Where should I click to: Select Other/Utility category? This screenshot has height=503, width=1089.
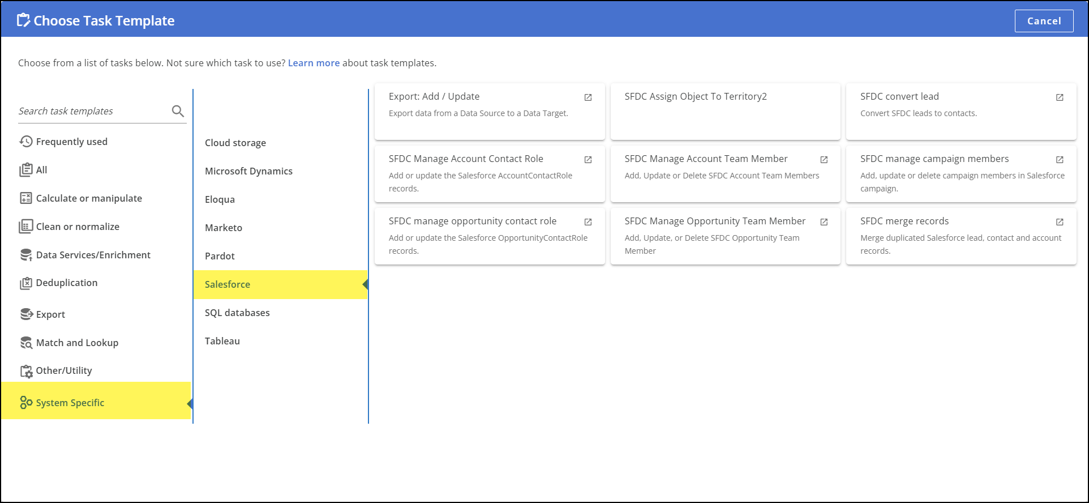tap(63, 370)
